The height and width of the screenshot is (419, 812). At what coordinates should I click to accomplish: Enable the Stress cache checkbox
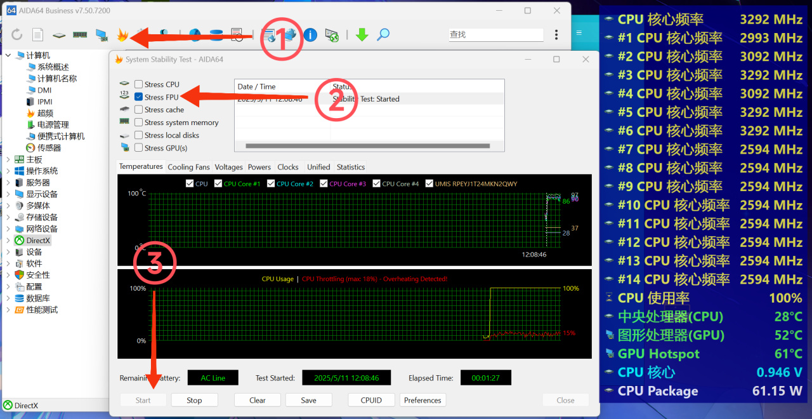coord(138,110)
